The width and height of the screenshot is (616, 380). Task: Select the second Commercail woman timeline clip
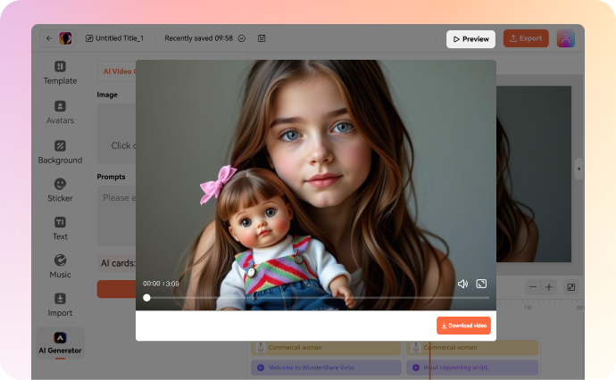472,347
